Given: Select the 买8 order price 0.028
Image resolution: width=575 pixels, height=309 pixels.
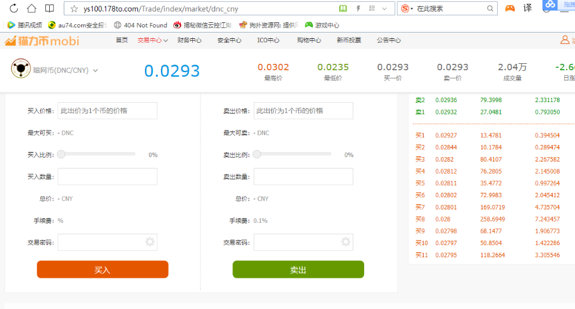Looking at the screenshot, I should pyautogui.click(x=443, y=219).
